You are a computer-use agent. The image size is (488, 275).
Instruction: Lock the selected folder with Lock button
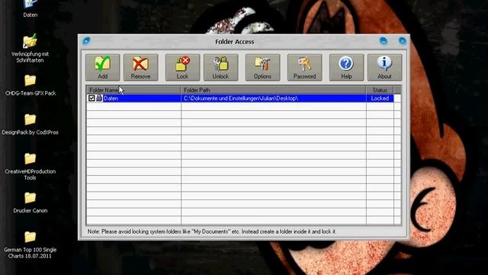coord(182,67)
